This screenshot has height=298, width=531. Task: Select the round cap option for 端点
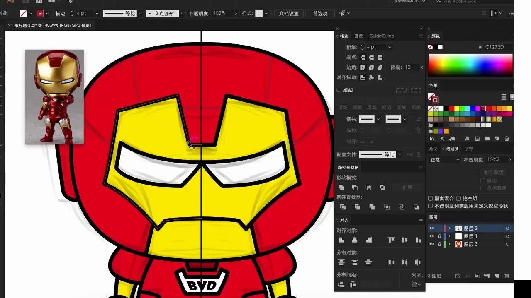[372, 58]
